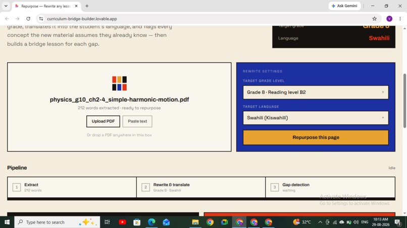Reload the page with refresh icon
407x228 pixels.
point(28,19)
